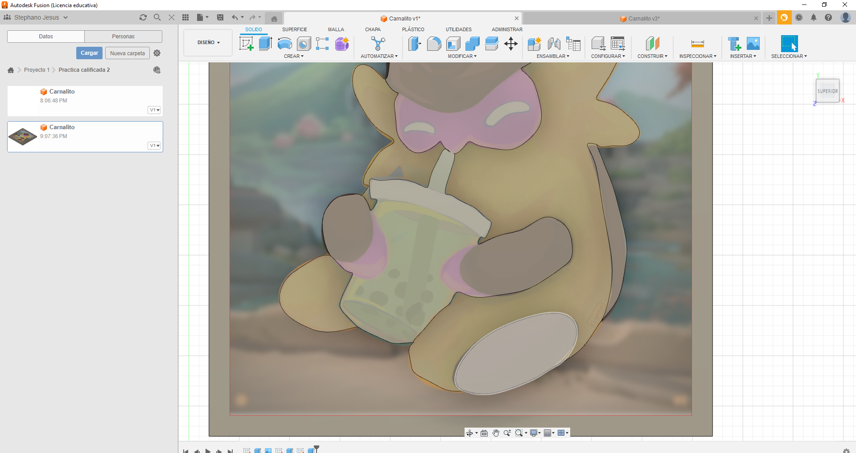Expand the MODIFICAR menu

462,56
